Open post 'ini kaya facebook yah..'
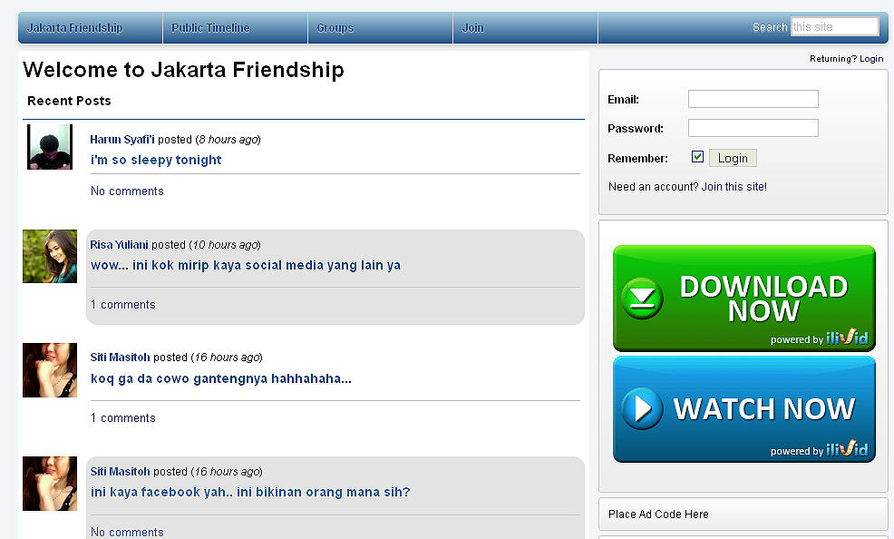The height and width of the screenshot is (539, 894). [x=250, y=493]
